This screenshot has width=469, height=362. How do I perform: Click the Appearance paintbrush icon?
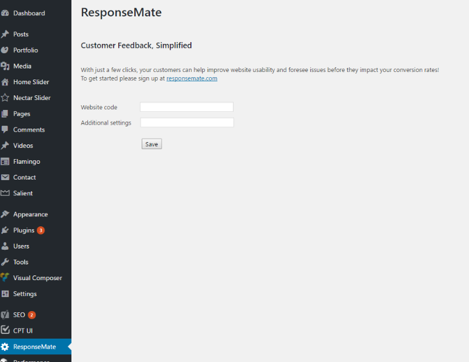5,214
